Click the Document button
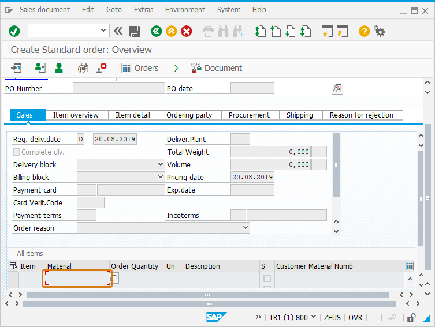Screen dimensions: 435x327 (217, 68)
